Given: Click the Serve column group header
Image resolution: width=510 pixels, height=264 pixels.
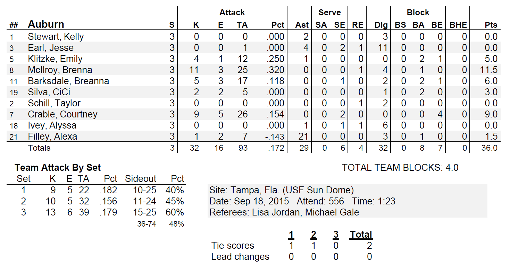Looking at the screenshot, I should (x=329, y=12).
